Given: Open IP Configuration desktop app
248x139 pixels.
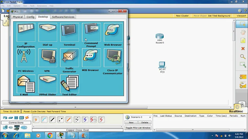Looking at the screenshot, I should point(26,32).
